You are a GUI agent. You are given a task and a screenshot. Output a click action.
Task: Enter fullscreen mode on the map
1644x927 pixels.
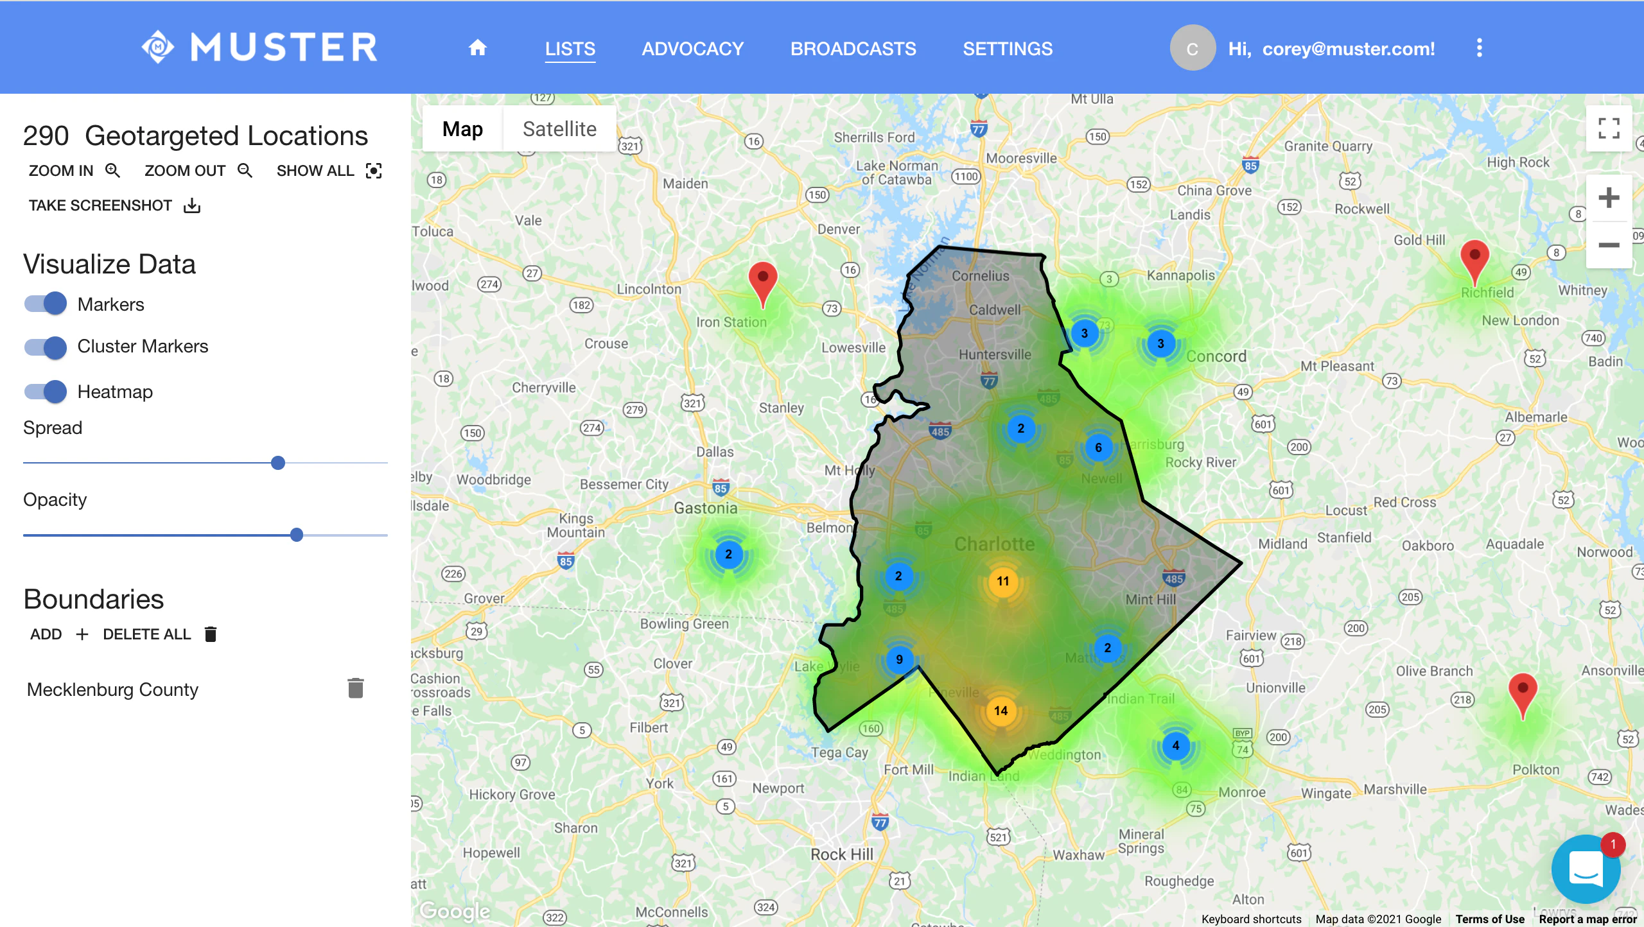[x=1608, y=128]
